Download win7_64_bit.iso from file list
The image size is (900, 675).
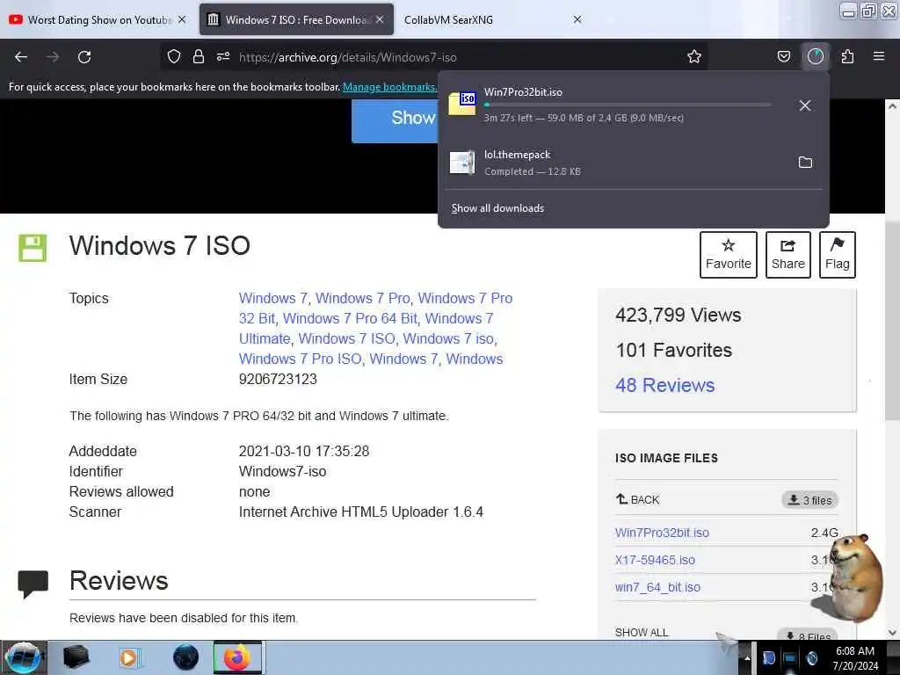point(657,587)
